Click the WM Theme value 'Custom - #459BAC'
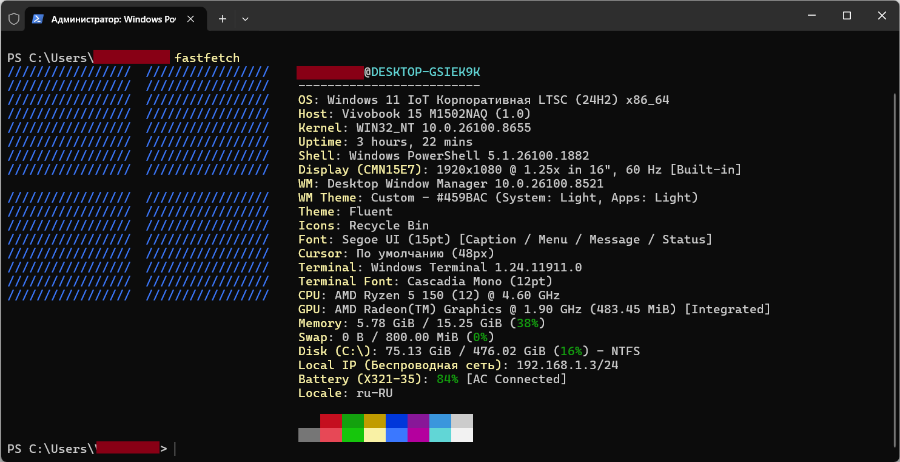The height and width of the screenshot is (462, 900). (x=429, y=197)
